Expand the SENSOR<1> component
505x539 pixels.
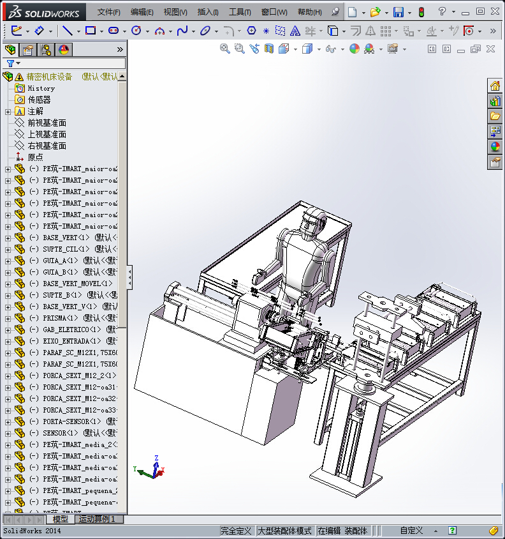[x=8, y=433]
